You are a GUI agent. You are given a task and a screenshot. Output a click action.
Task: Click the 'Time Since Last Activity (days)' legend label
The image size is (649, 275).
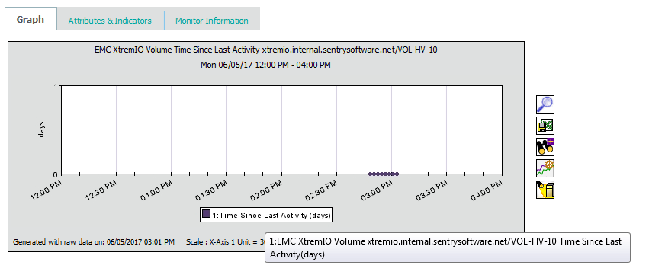coord(271,215)
